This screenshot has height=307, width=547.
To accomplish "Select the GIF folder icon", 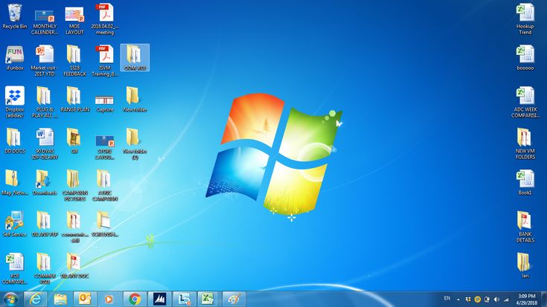I will pos(74,140).
